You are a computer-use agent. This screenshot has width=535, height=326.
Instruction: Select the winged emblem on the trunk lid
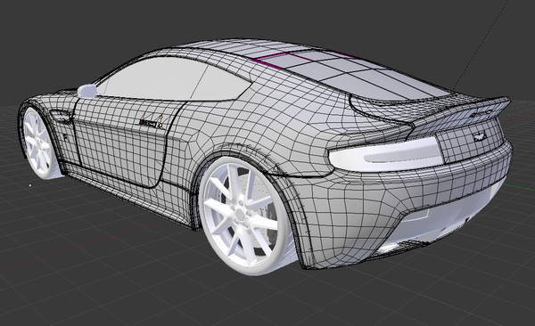point(479,137)
